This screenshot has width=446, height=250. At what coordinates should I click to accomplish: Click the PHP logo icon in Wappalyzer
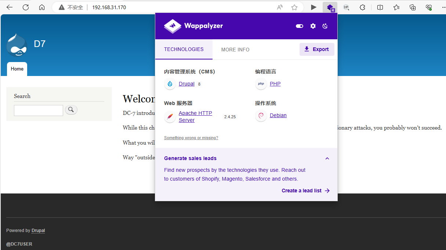[261, 84]
